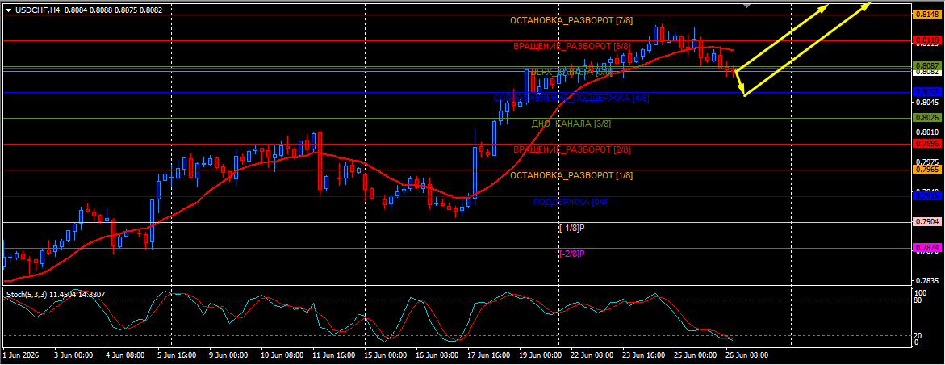Viewport: 945px width, 365px height.
Task: Click the 25 Jun 00:00 time label
Action: (696, 355)
